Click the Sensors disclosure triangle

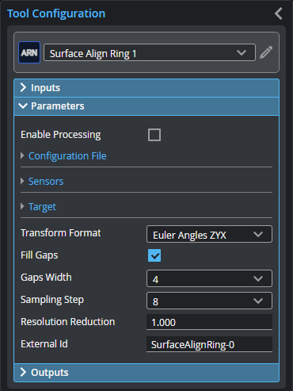tap(22, 181)
